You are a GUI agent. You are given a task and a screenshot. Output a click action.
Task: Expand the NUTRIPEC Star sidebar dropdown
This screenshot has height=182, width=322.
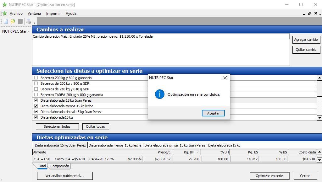click(x=16, y=31)
